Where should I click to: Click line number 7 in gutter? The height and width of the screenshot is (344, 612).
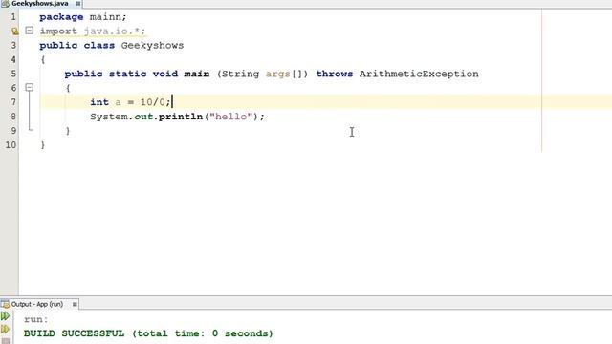13,102
